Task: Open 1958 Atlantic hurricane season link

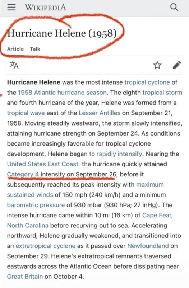Action: pyautogui.click(x=62, y=93)
